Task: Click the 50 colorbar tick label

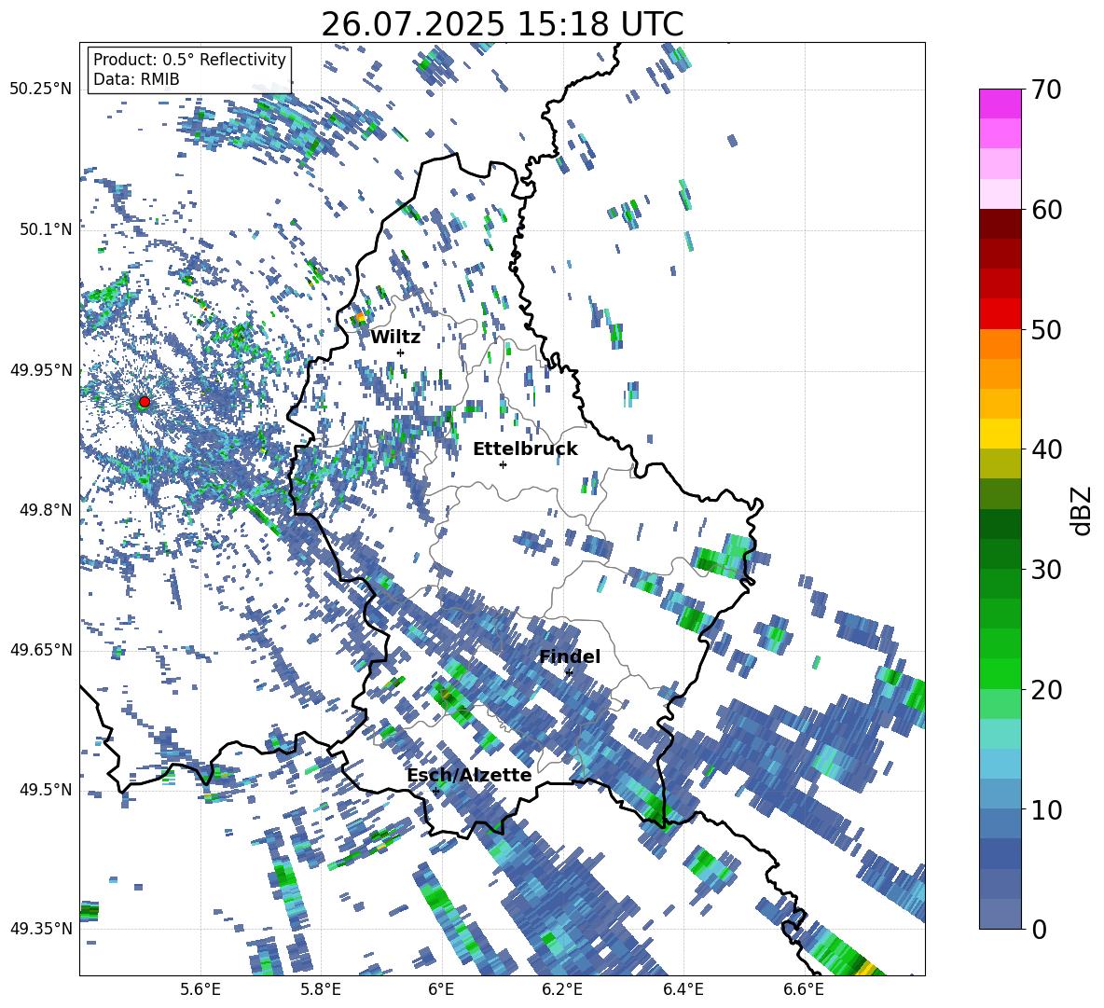Action: pos(1046,330)
